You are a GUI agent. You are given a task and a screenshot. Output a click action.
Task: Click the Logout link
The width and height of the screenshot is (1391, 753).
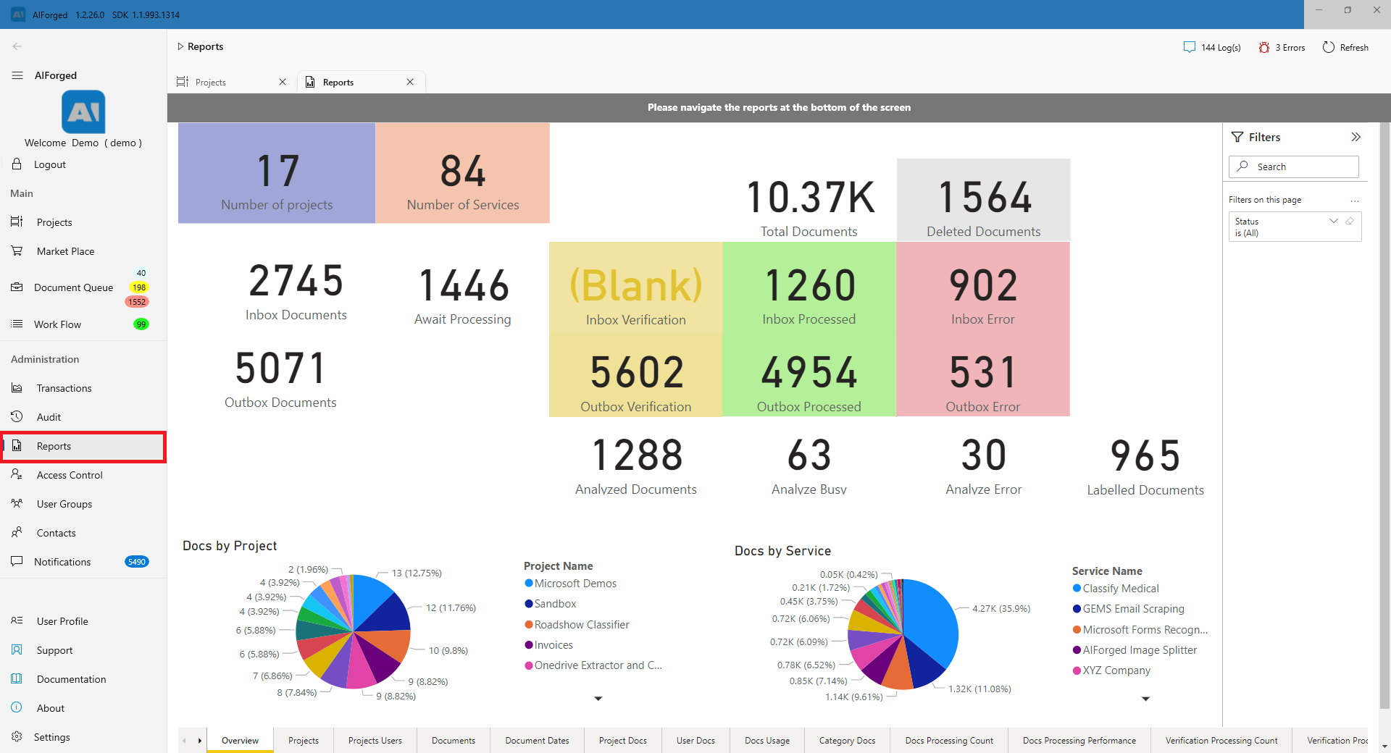click(x=50, y=164)
